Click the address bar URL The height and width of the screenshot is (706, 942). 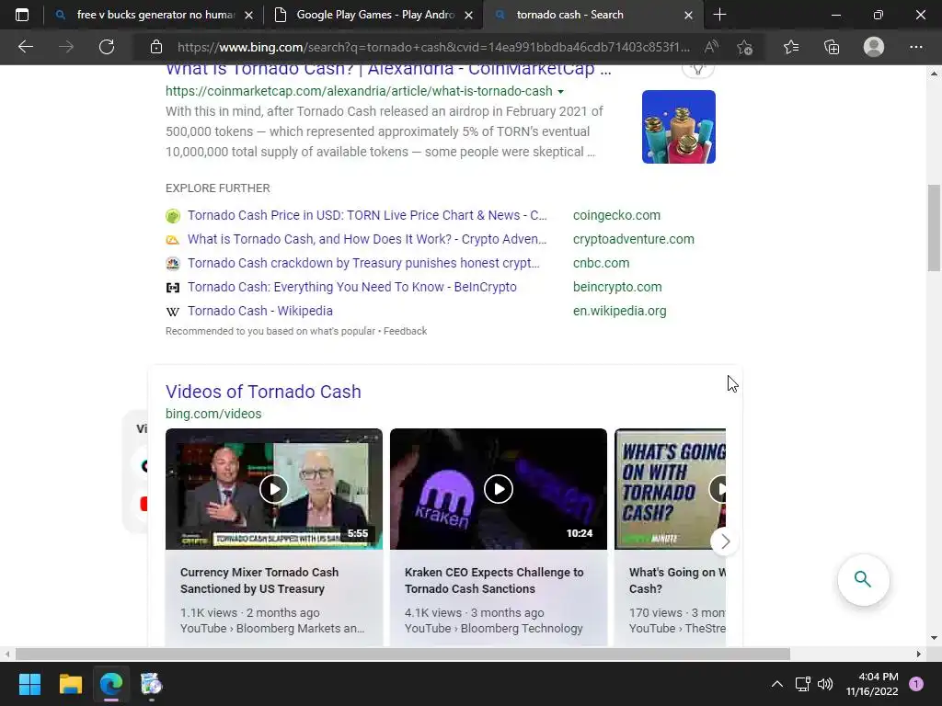(433, 47)
